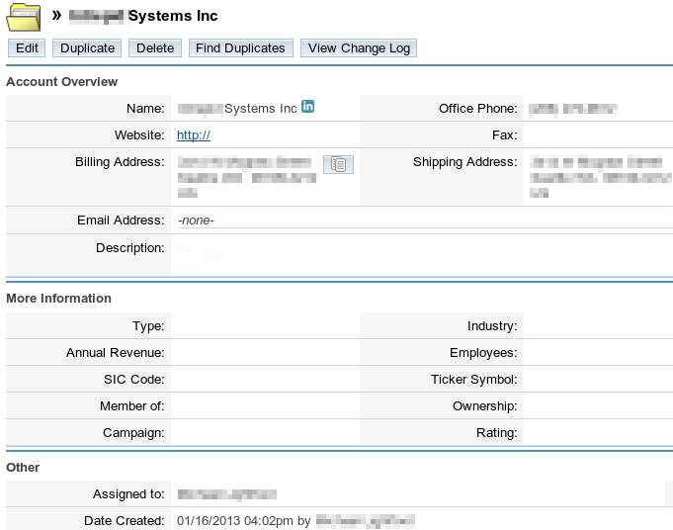
Task: Open View Change Log
Action: (359, 47)
